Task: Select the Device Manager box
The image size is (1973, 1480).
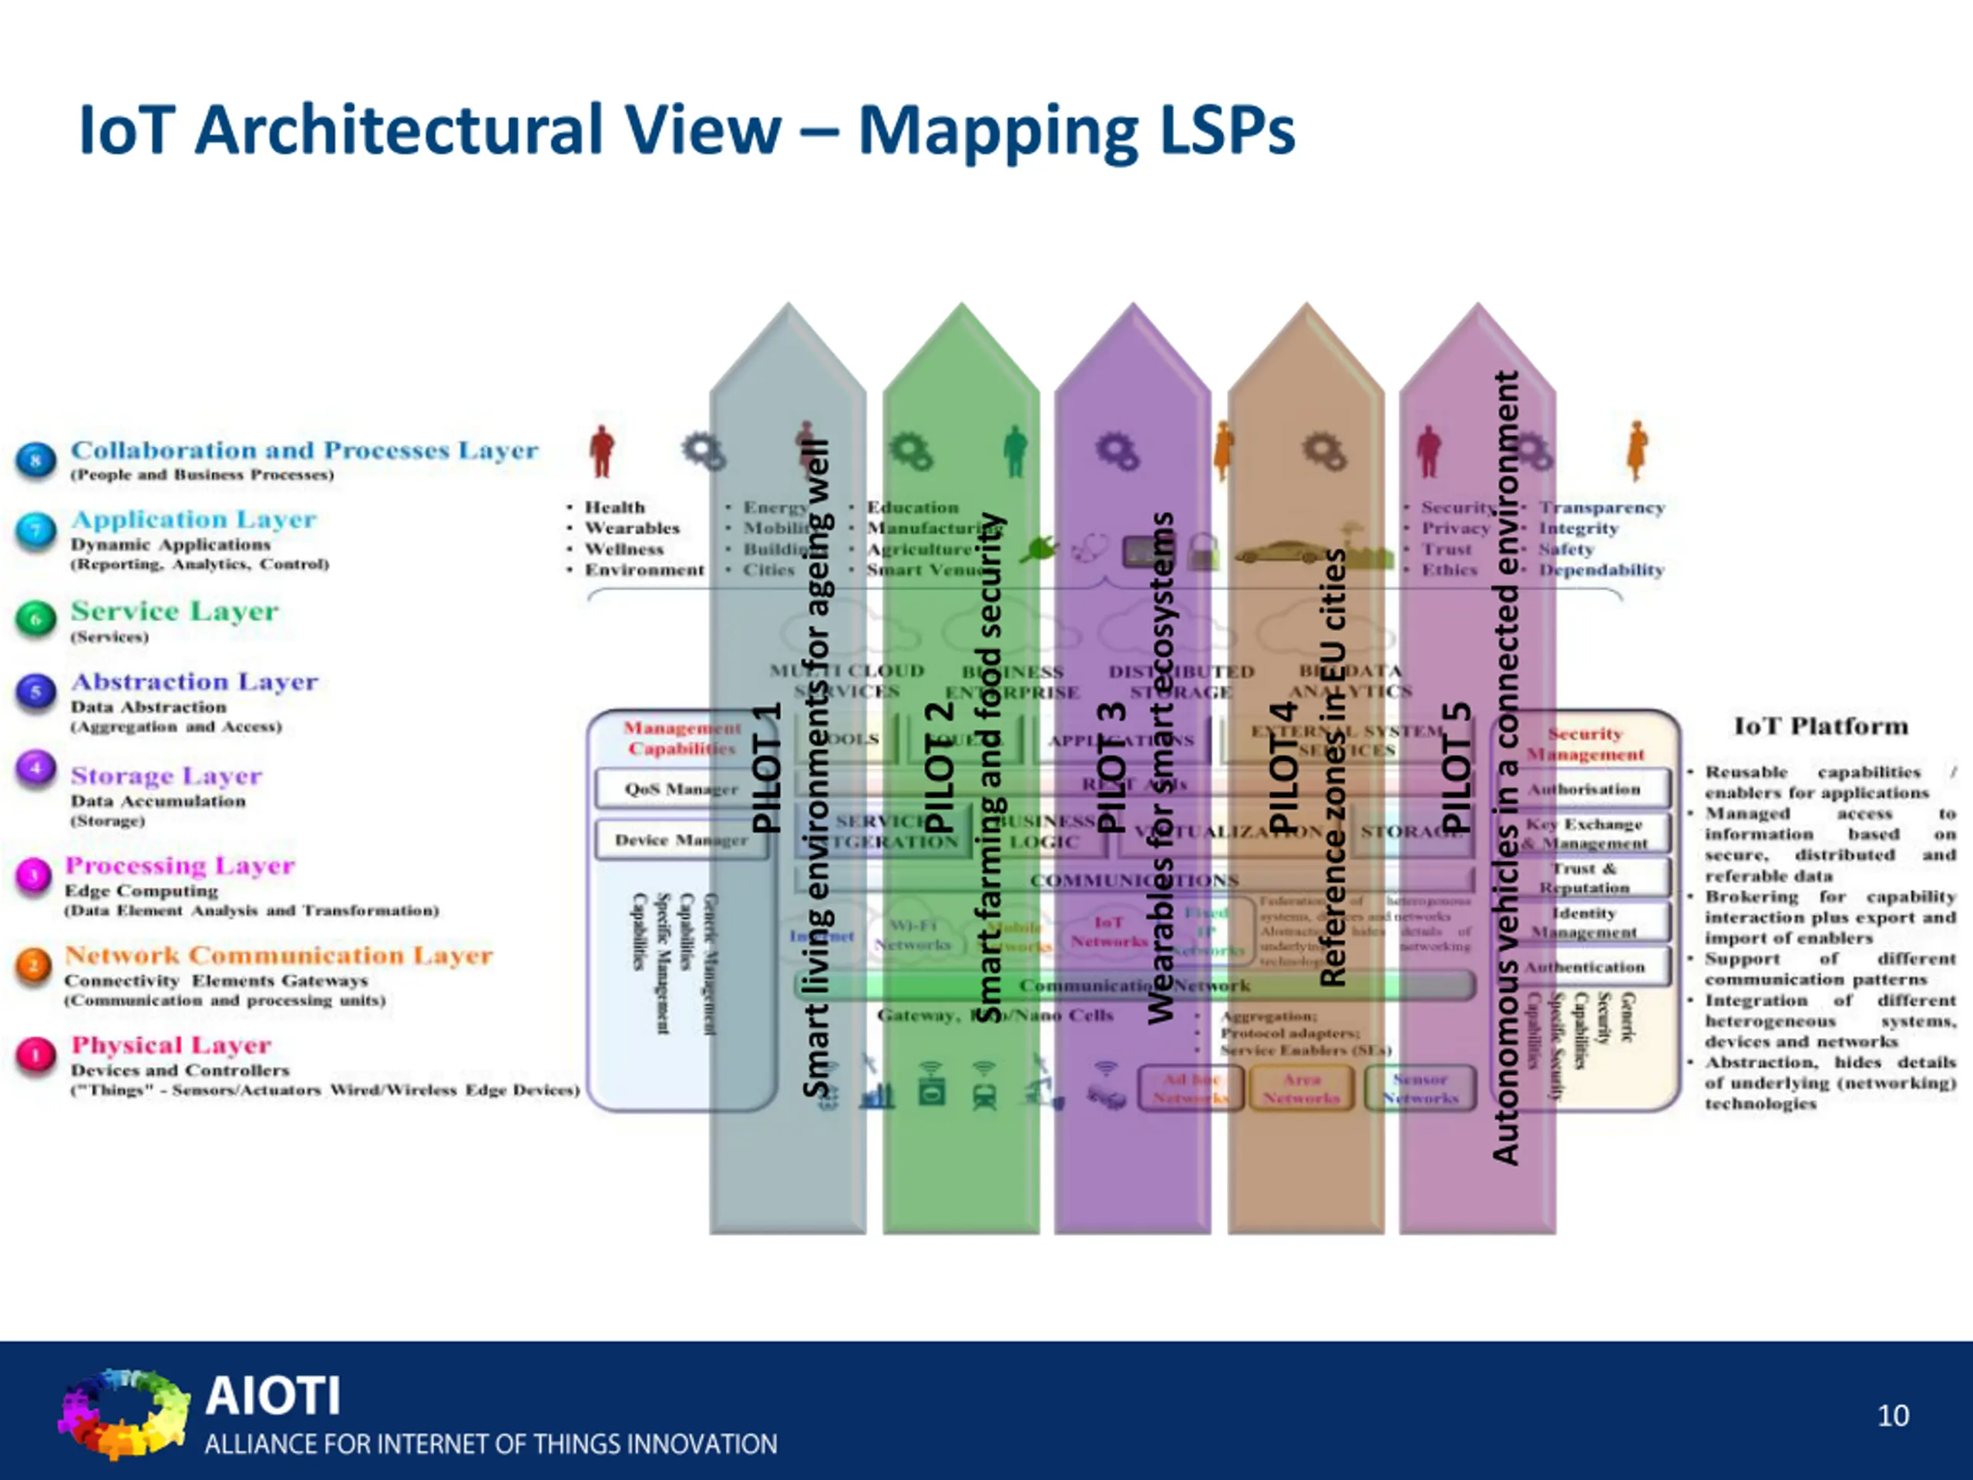Action: [681, 839]
